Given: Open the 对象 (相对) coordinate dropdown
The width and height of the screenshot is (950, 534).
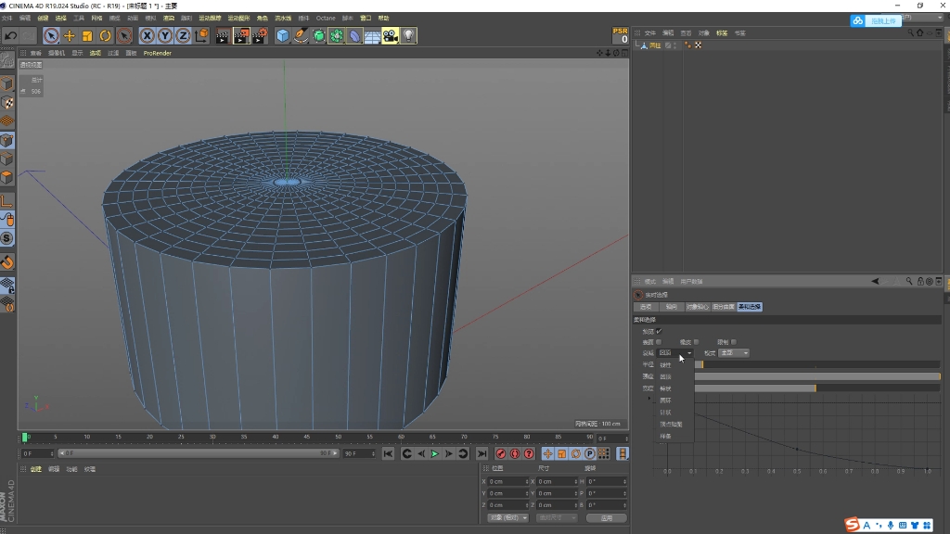Looking at the screenshot, I should [507, 518].
